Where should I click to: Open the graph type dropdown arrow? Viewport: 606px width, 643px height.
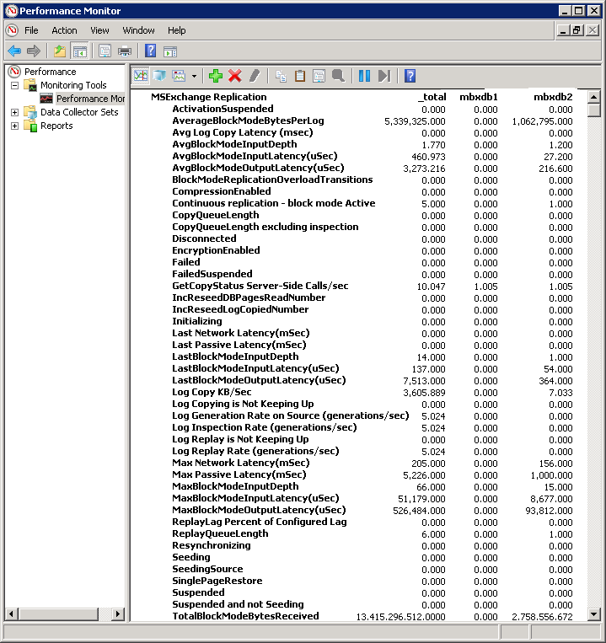coord(194,77)
